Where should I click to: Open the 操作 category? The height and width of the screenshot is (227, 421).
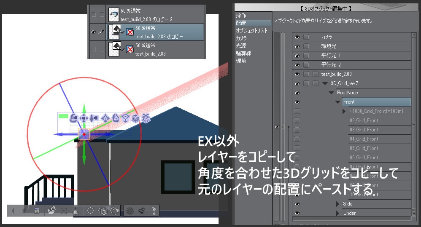241,16
